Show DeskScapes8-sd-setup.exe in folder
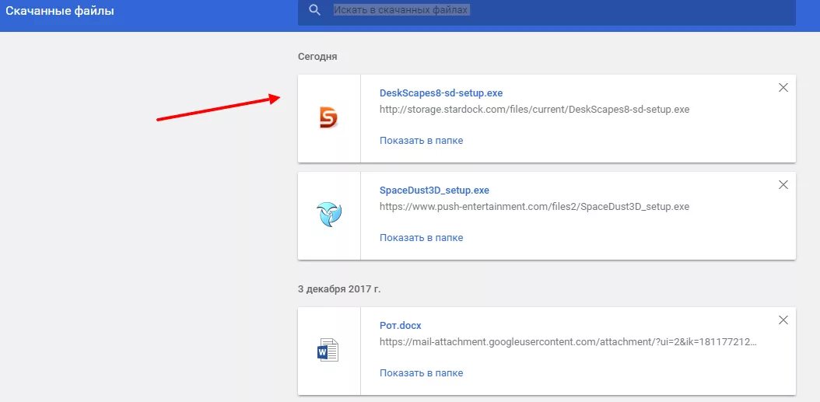Image resolution: width=820 pixels, height=402 pixels. (x=422, y=141)
